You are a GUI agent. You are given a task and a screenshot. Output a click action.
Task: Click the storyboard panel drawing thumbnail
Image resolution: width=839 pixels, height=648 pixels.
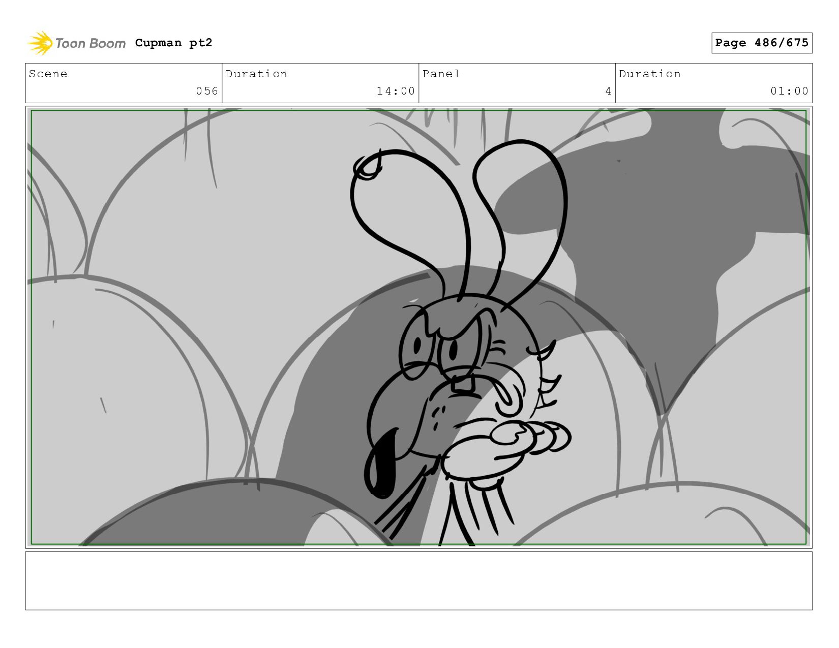pos(419,327)
